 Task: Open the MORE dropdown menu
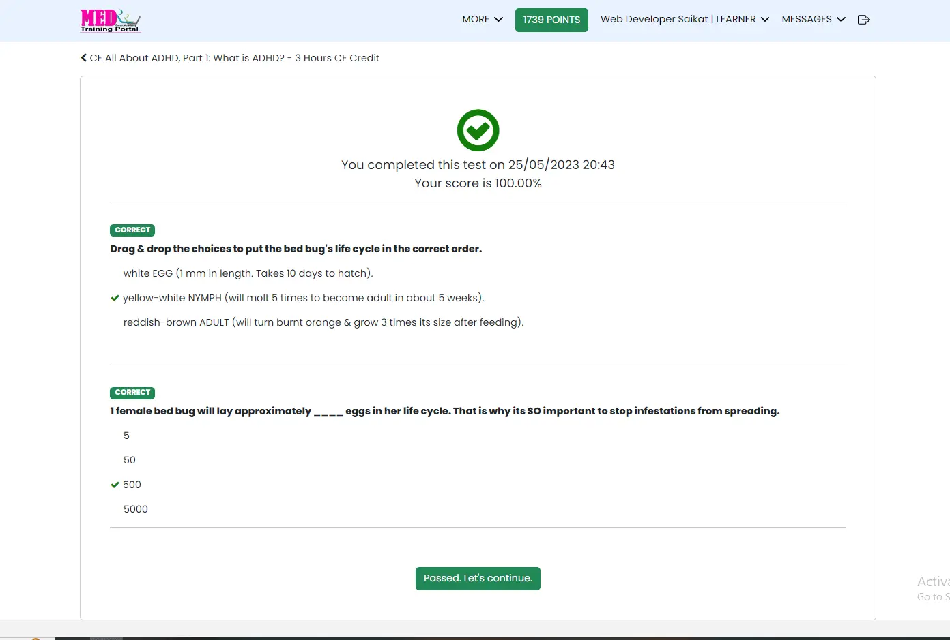483,20
